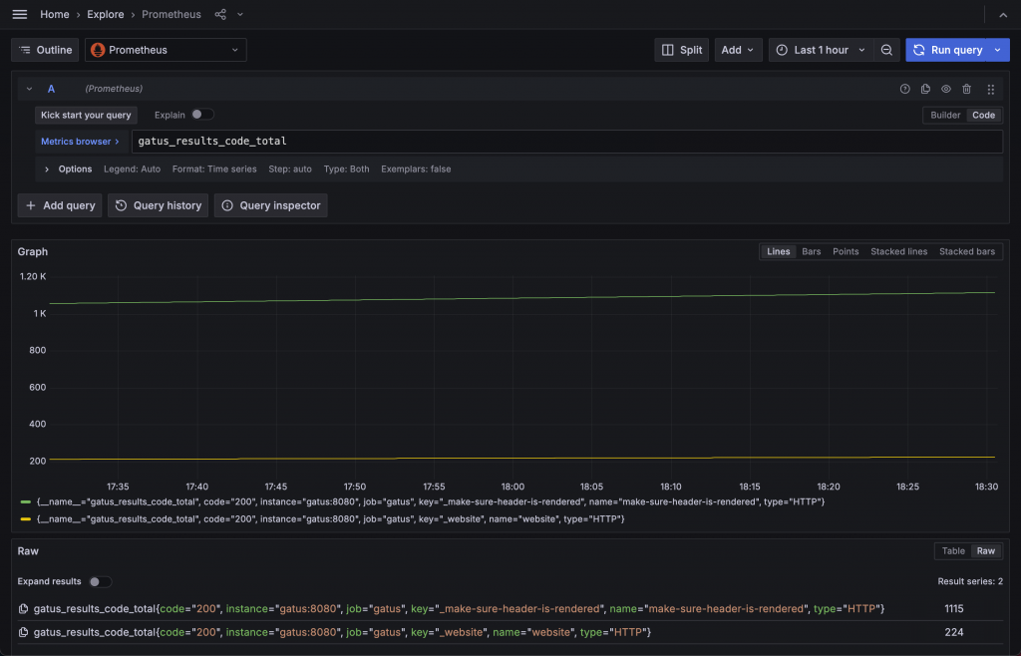Viewport: 1021px width, 656px height.
Task: Delete query A with the trash icon
Action: coord(966,89)
